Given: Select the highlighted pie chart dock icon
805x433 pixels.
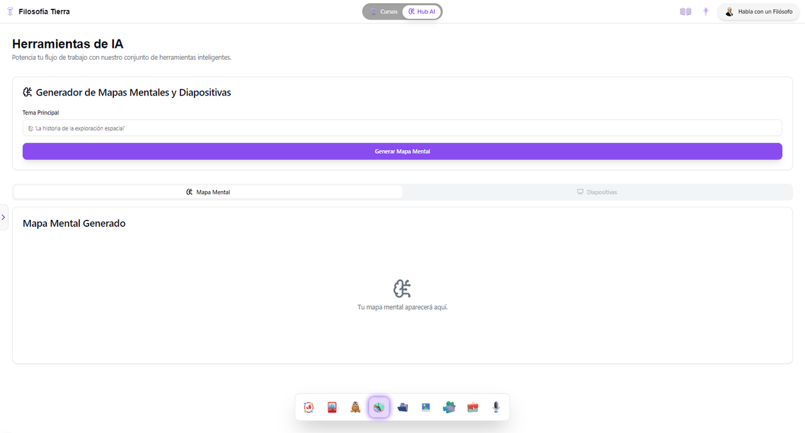Looking at the screenshot, I should (x=379, y=407).
